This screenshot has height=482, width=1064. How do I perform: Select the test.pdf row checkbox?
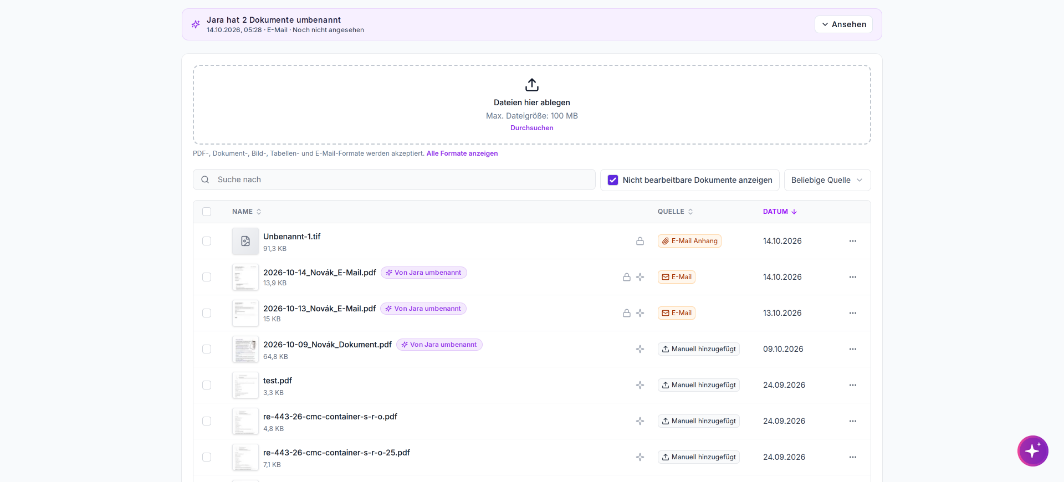click(207, 385)
